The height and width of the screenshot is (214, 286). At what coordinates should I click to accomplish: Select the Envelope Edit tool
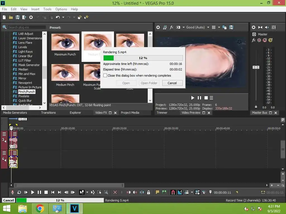(93, 192)
